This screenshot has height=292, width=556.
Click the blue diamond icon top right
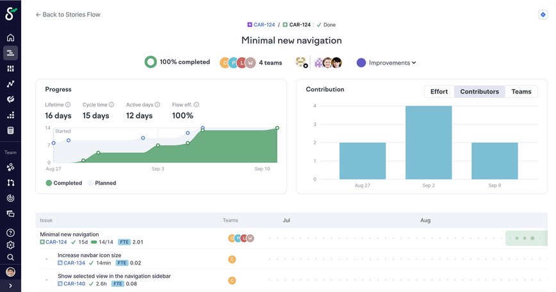tap(544, 15)
